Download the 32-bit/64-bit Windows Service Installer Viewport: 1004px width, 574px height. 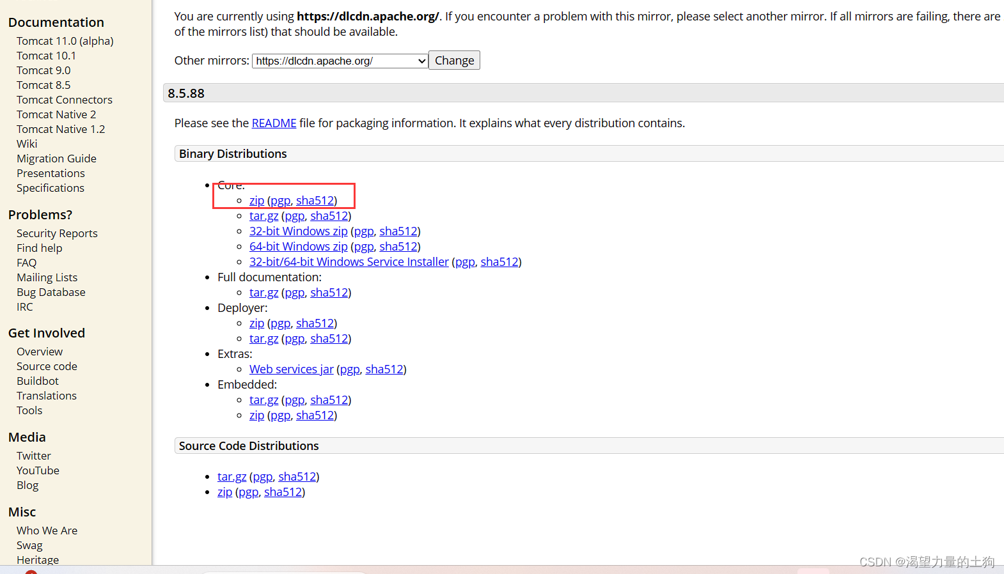coord(349,262)
